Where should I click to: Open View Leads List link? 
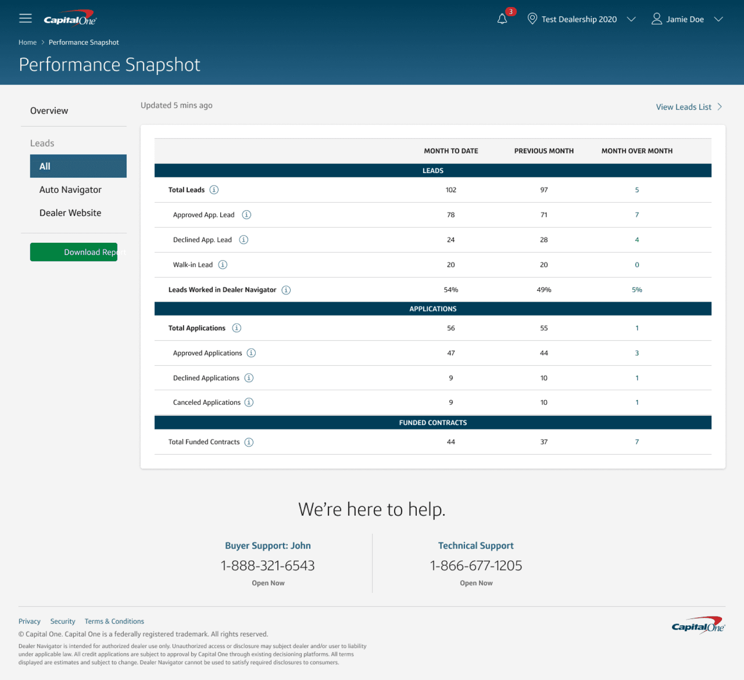(683, 107)
